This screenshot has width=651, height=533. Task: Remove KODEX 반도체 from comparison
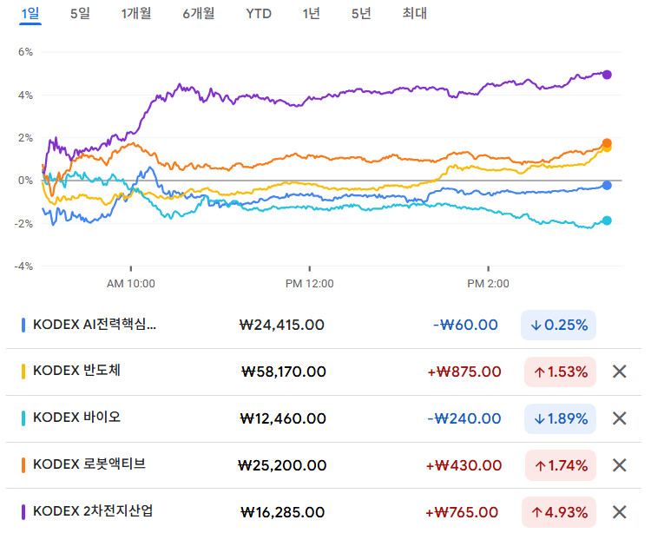coord(619,372)
